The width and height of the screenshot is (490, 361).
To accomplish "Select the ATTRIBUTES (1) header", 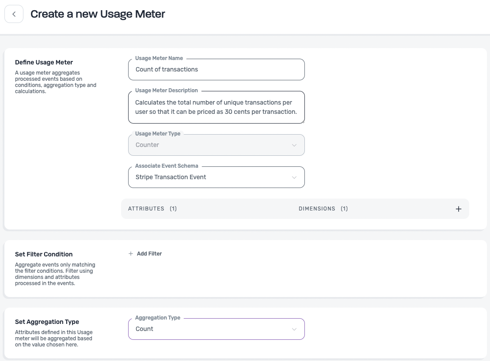I will [x=152, y=209].
